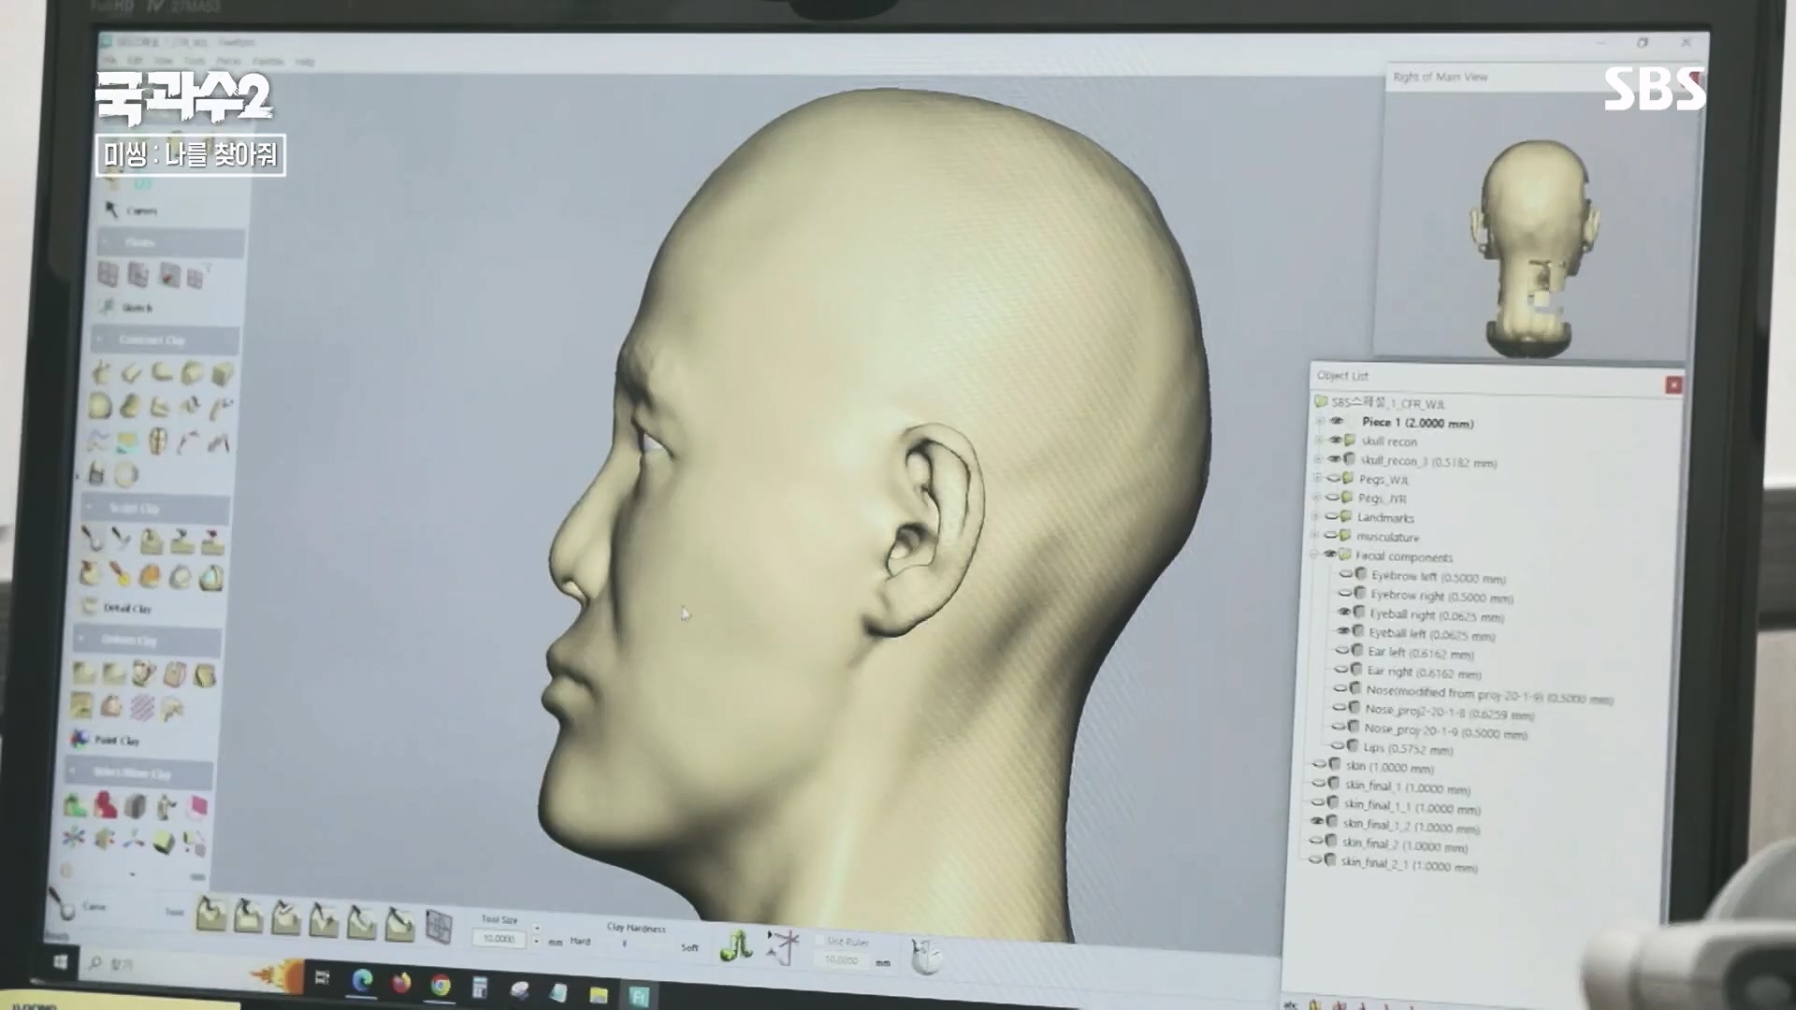Show the musculature folder

[x=1330, y=536]
